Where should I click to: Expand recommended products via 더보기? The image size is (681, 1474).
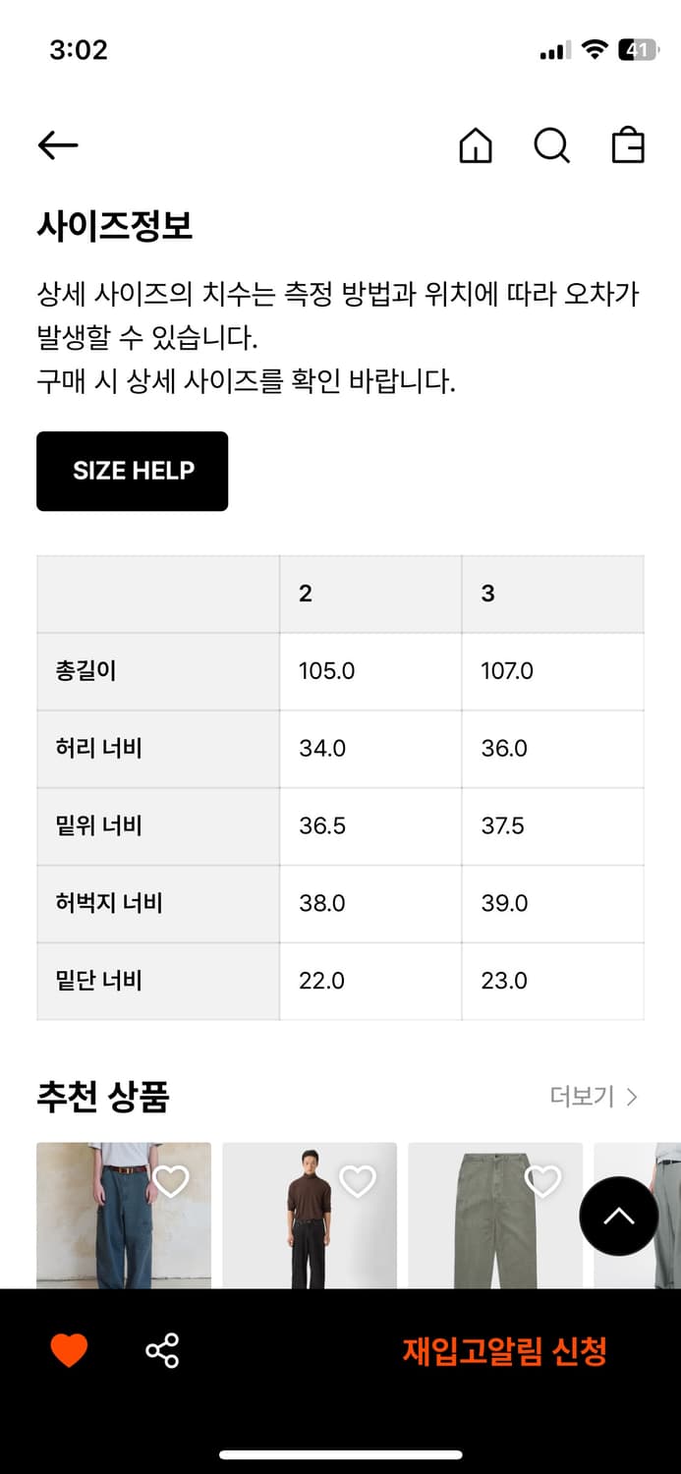pyautogui.click(x=594, y=1097)
